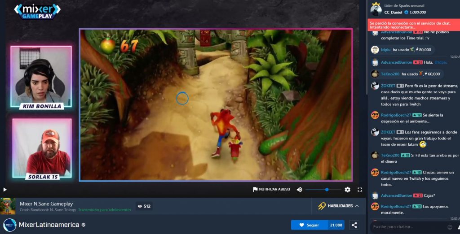
Task: Click the Crash Bandicoot game thumbnail
Action: (x=8, y=206)
